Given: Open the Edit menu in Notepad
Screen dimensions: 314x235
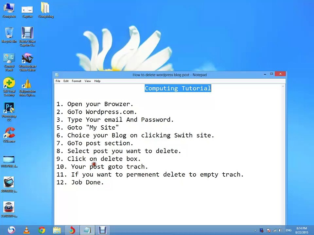Looking at the screenshot, I should point(66,81).
